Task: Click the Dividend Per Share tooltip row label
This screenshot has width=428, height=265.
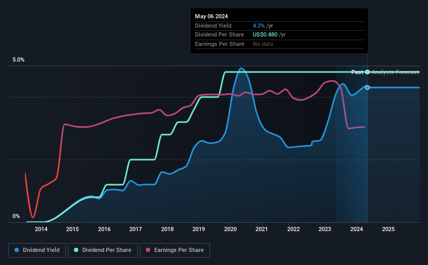Action: [219, 35]
